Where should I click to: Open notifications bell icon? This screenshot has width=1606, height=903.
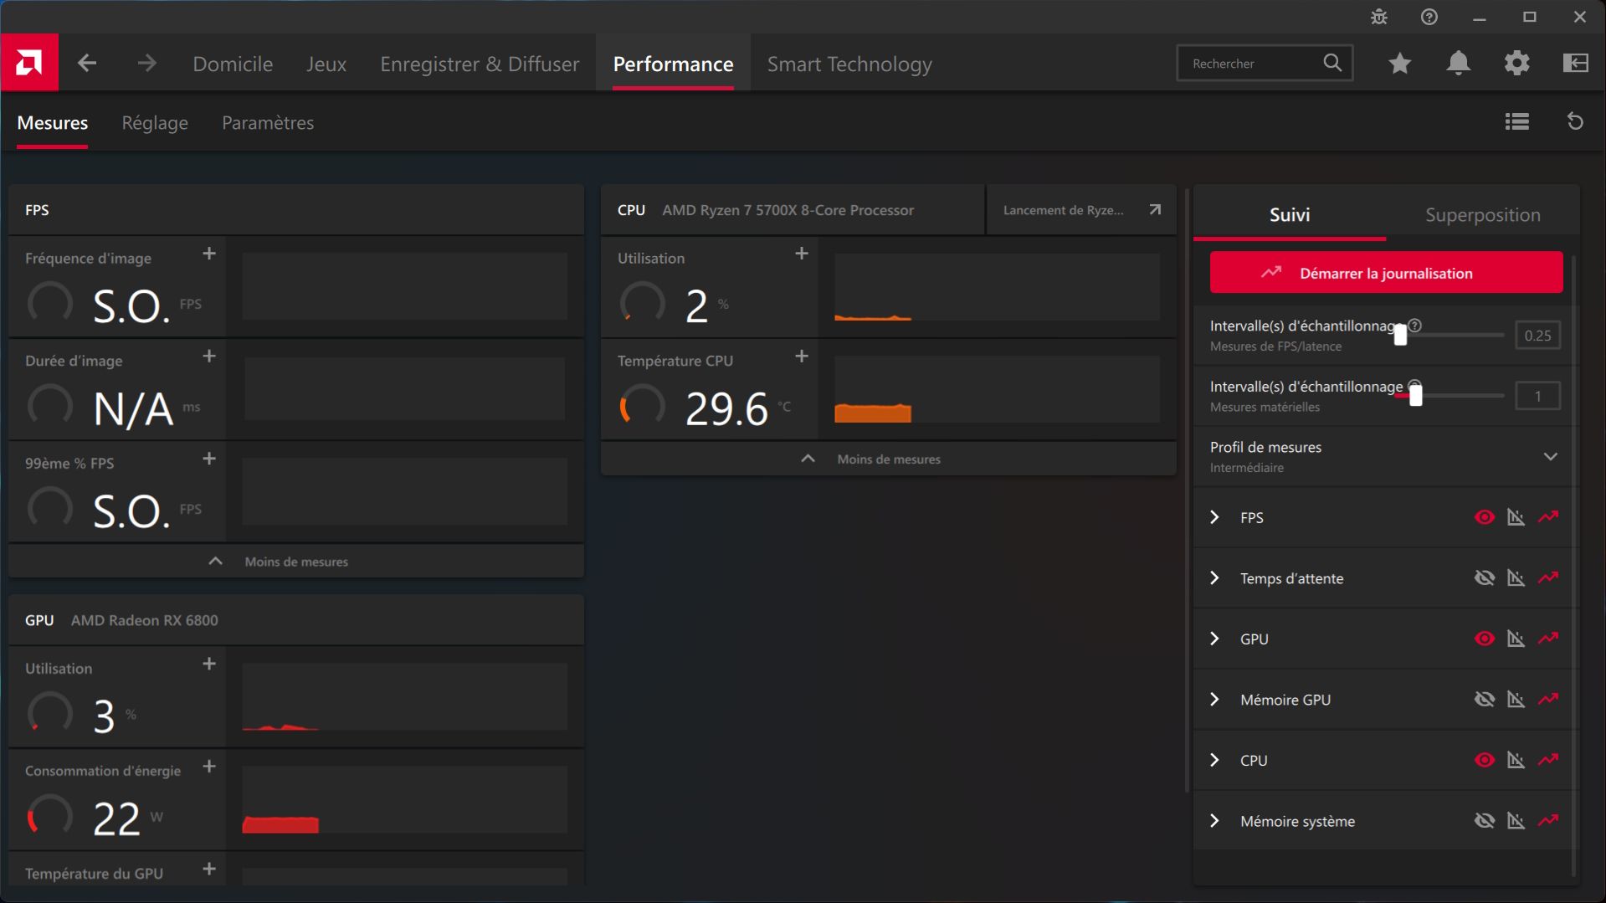point(1459,63)
